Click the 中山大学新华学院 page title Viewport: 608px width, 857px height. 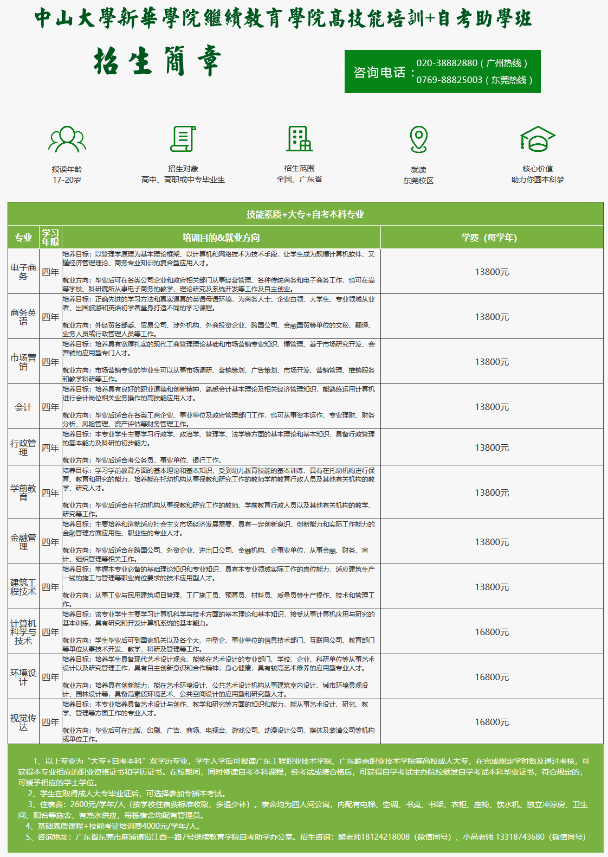[283, 18]
